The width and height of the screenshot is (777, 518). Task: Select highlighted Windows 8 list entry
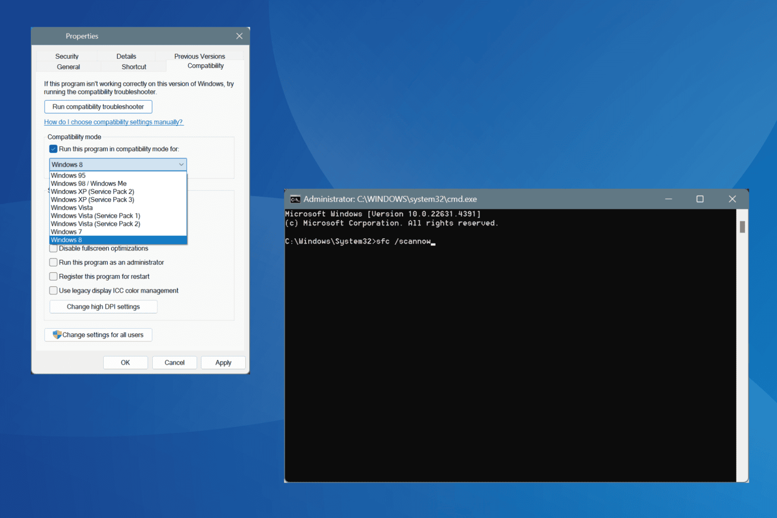click(x=118, y=240)
